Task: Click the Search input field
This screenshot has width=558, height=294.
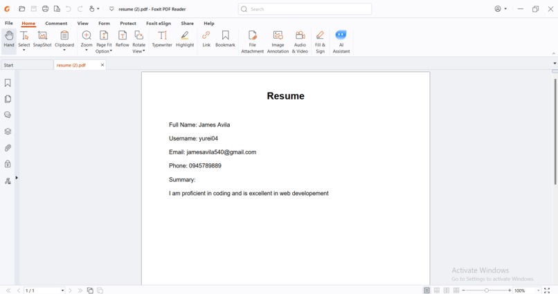Action: [305, 9]
